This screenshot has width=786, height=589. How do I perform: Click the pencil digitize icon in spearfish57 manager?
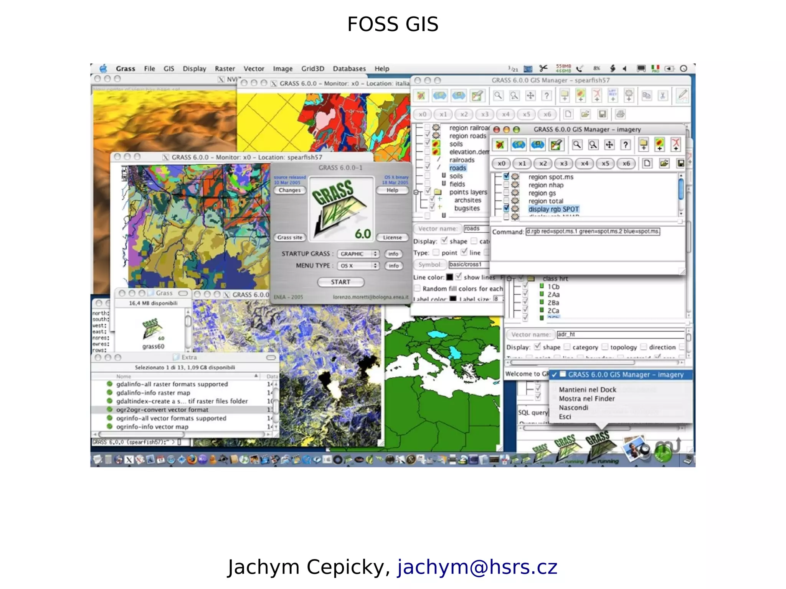pyautogui.click(x=682, y=95)
